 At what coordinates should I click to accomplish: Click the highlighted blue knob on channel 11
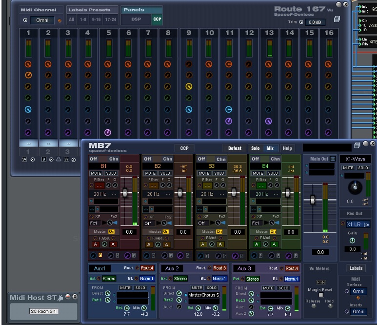[229, 109]
